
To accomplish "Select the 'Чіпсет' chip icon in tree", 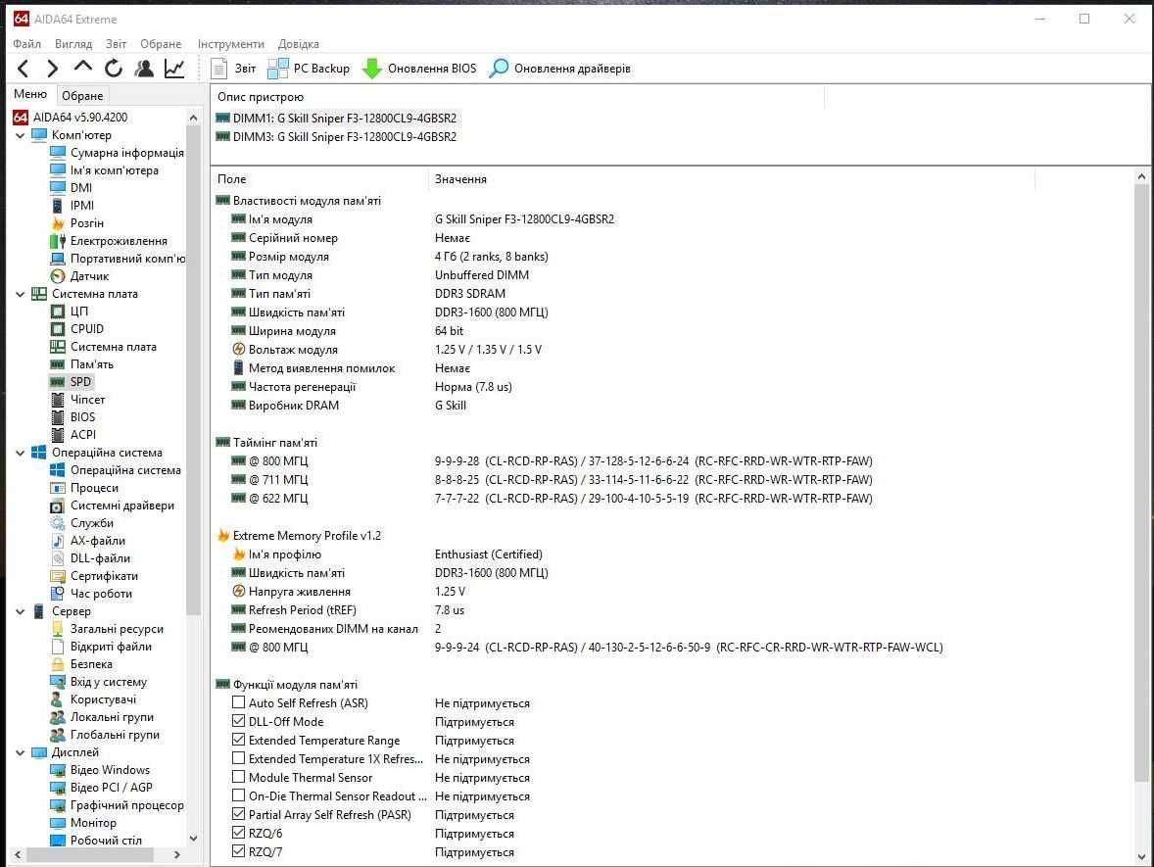I will [58, 400].
